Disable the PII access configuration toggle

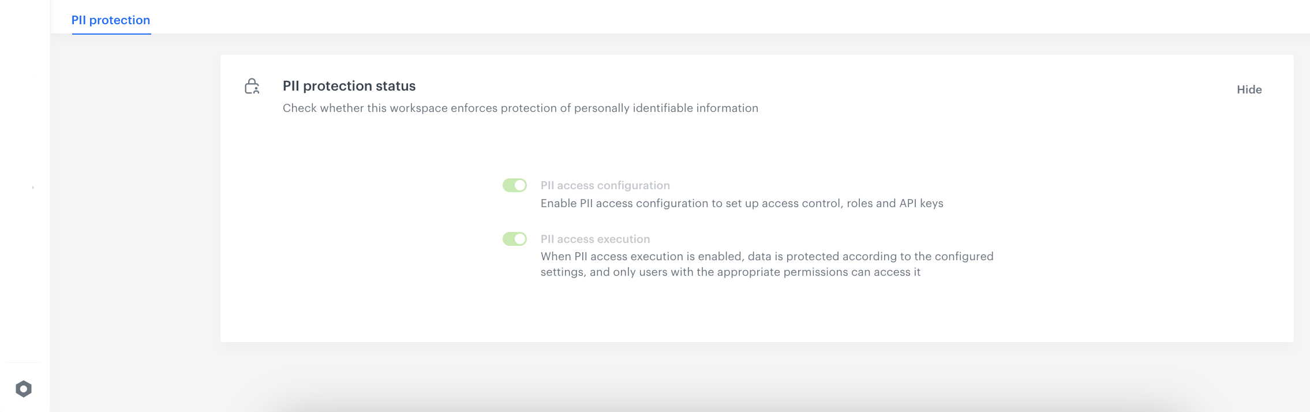tap(514, 185)
